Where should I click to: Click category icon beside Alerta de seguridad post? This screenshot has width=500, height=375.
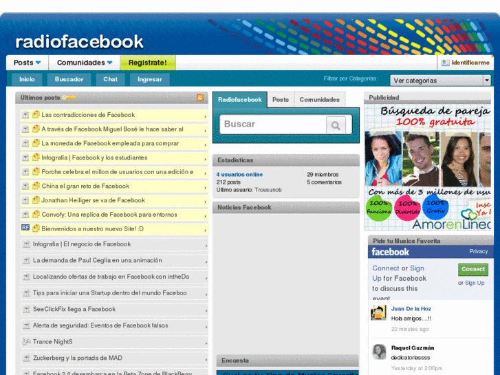26,325
